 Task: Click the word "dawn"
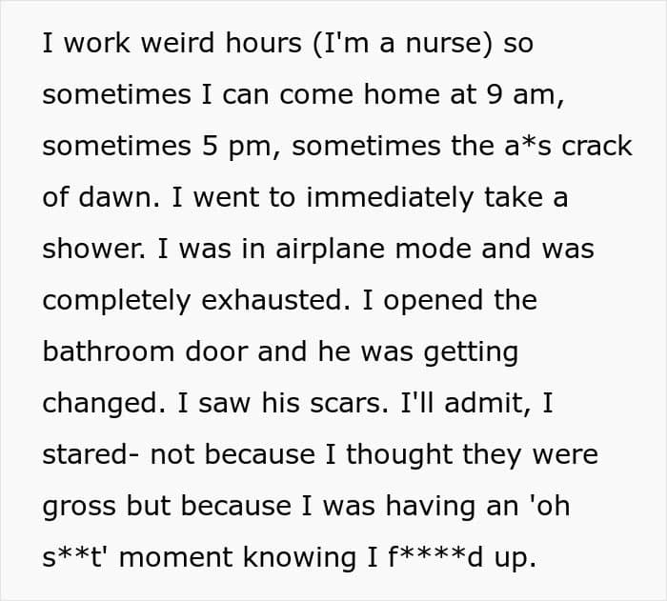pos(120,198)
